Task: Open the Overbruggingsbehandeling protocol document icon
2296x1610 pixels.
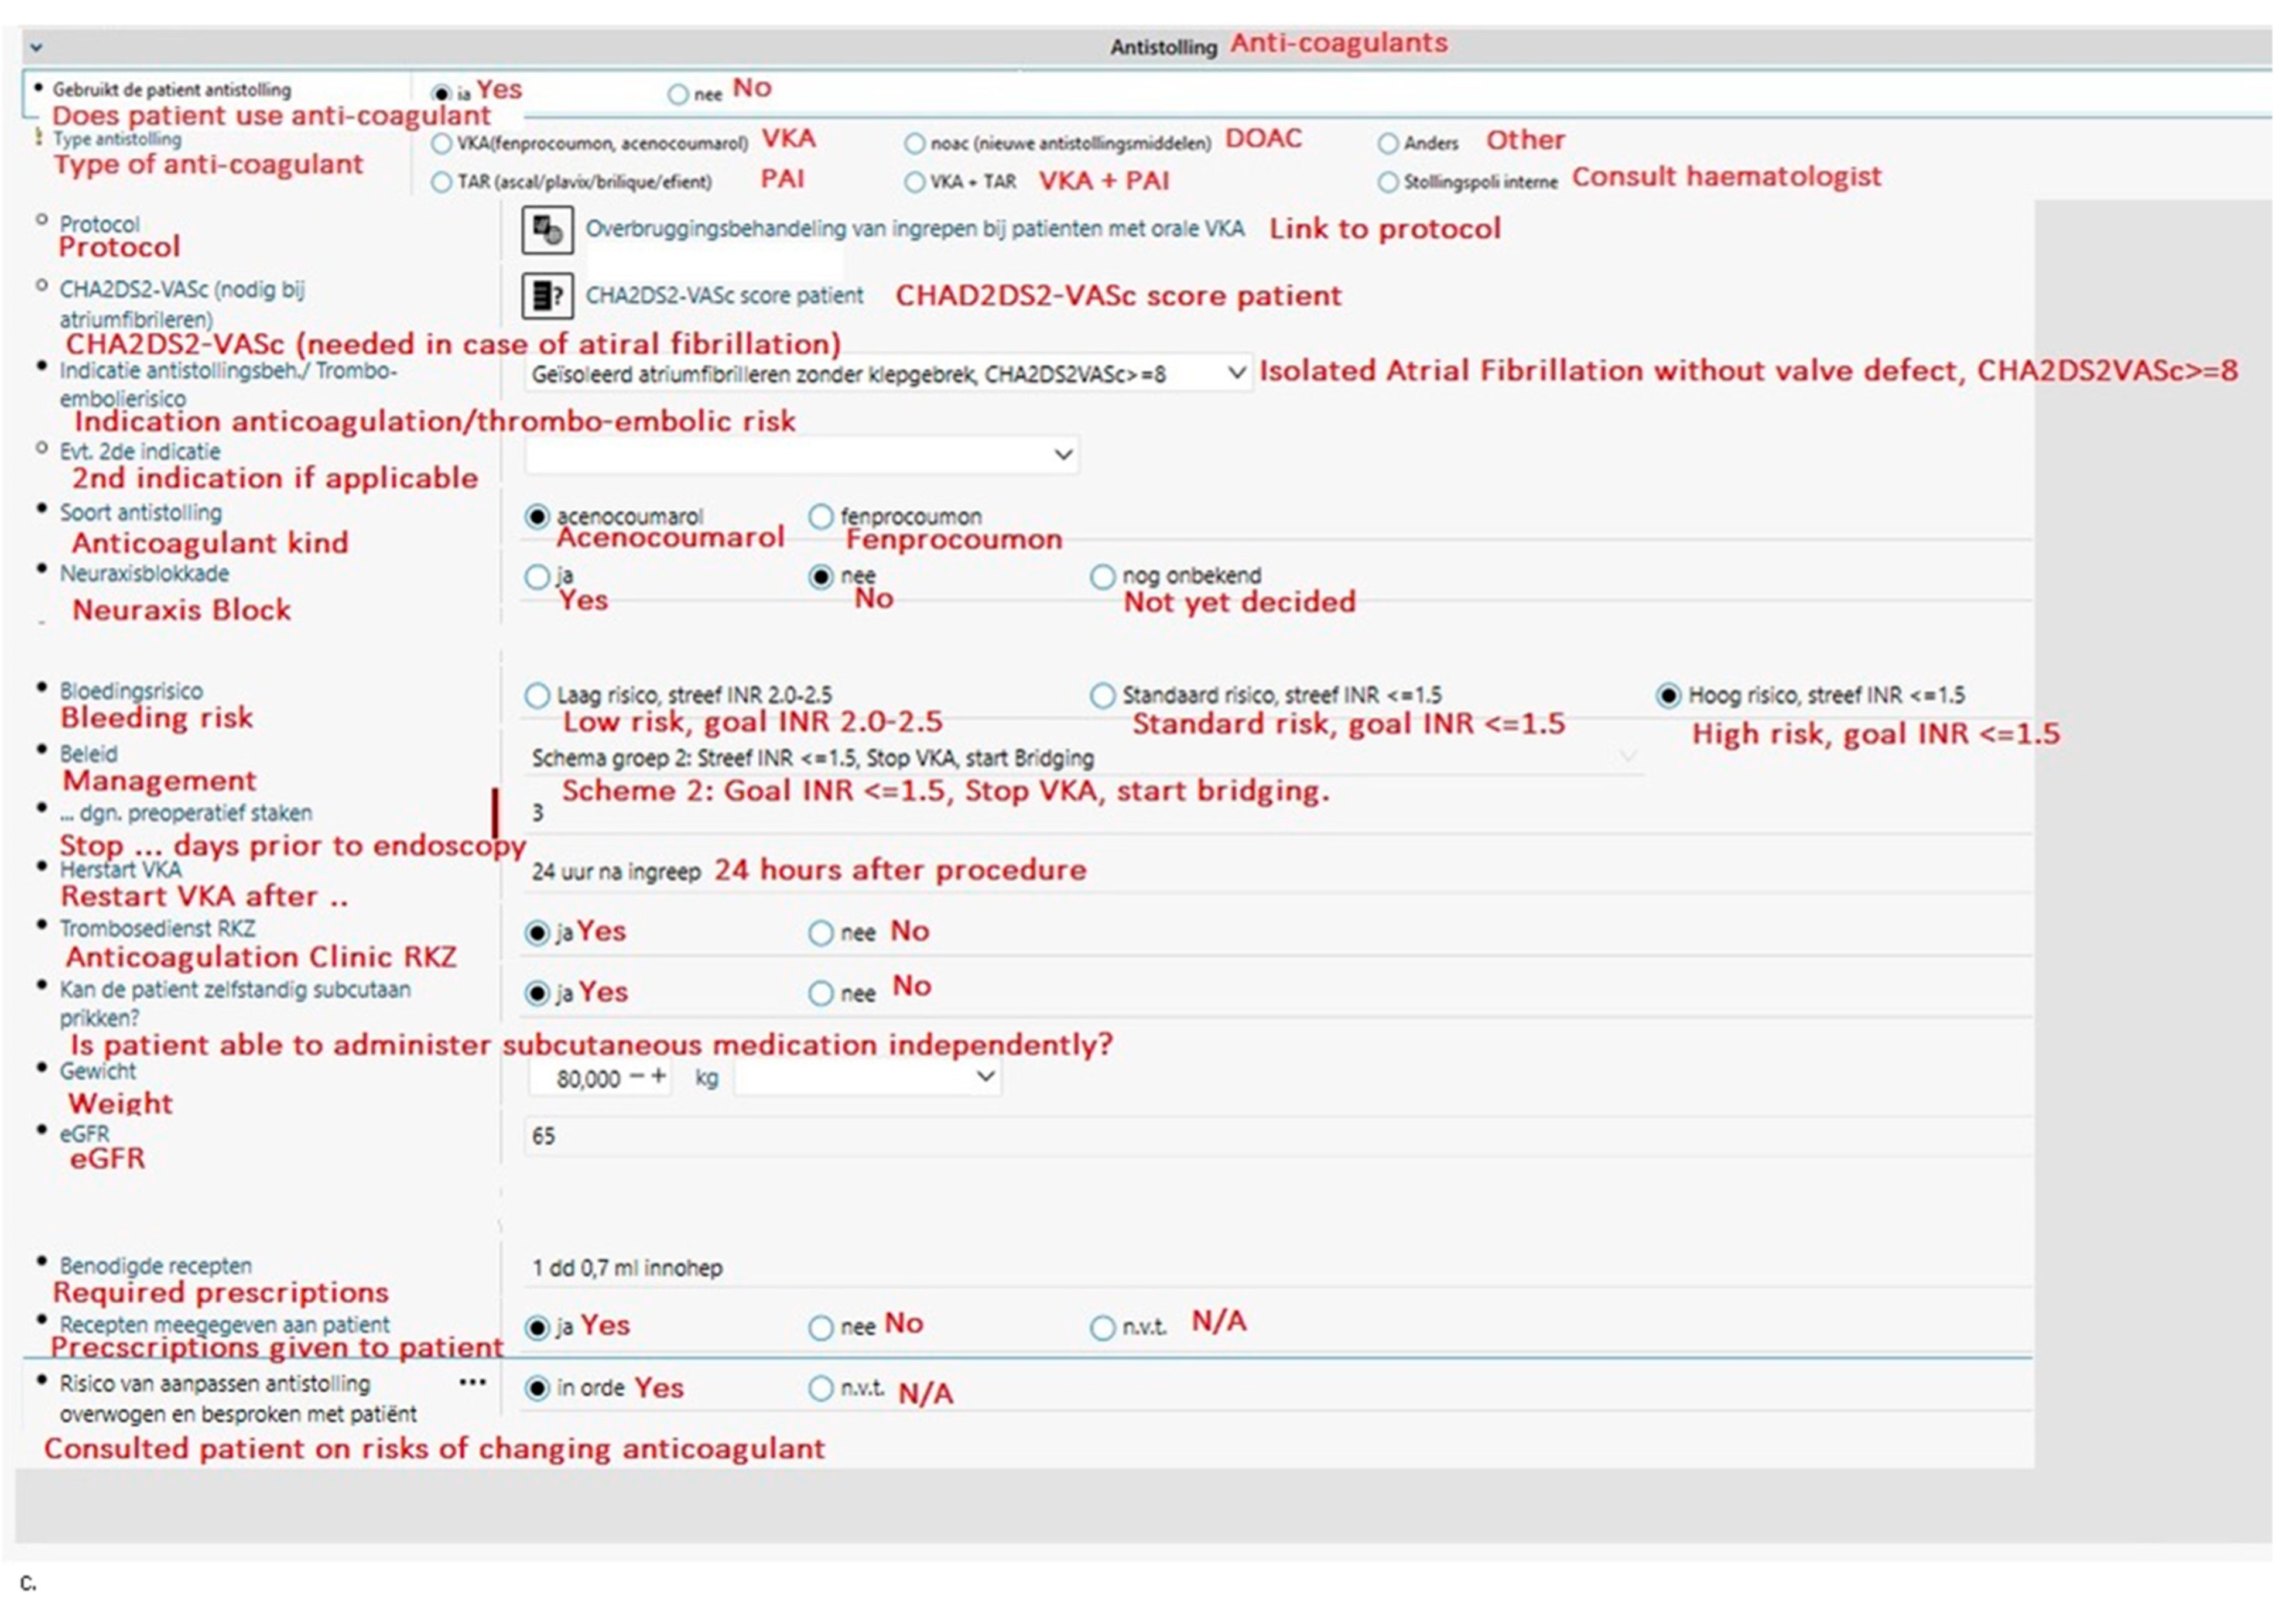Action: pos(547,230)
